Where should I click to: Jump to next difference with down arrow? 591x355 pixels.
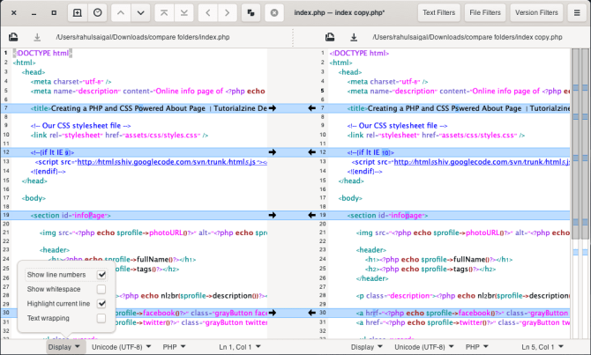click(x=141, y=13)
